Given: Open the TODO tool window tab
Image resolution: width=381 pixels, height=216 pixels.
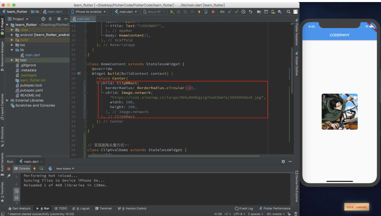Looking at the screenshot, I should pos(61,208).
